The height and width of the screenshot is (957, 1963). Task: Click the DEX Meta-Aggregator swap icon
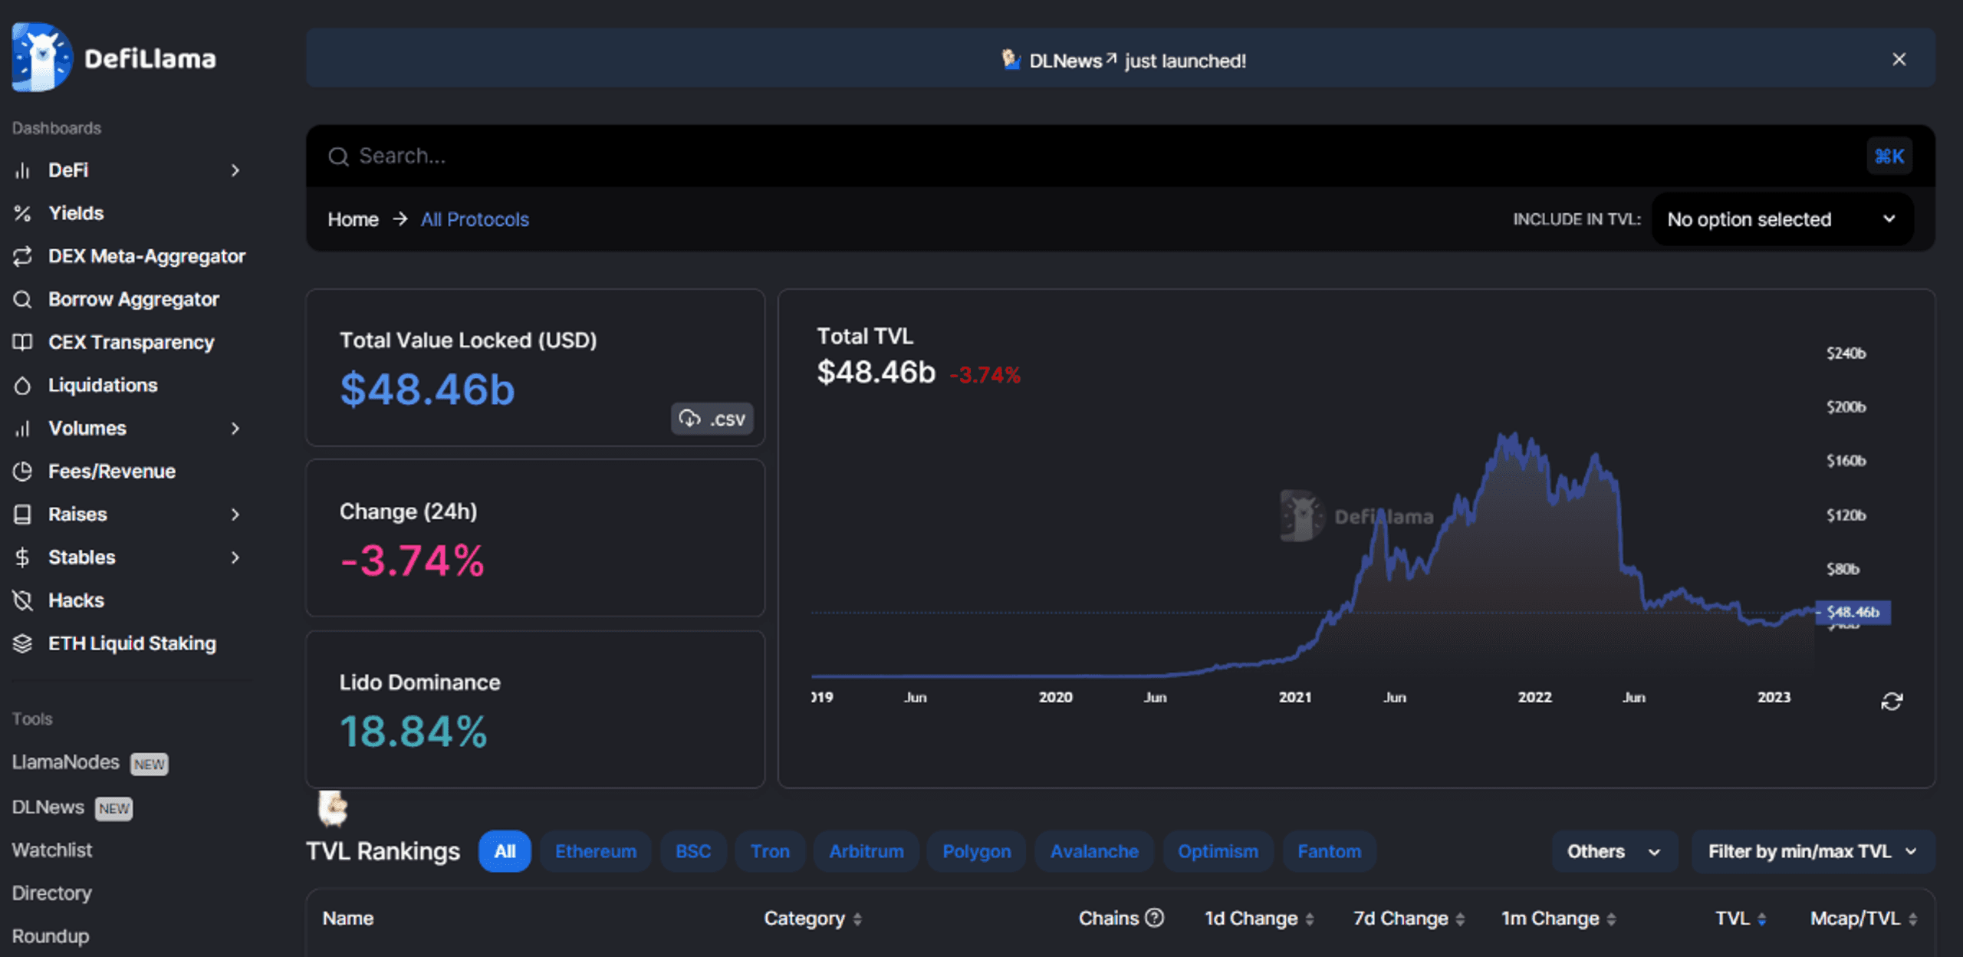click(22, 256)
